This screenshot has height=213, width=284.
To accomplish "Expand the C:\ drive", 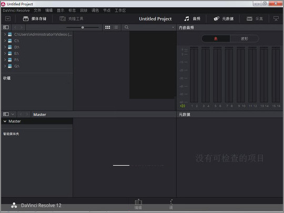I will [5, 40].
